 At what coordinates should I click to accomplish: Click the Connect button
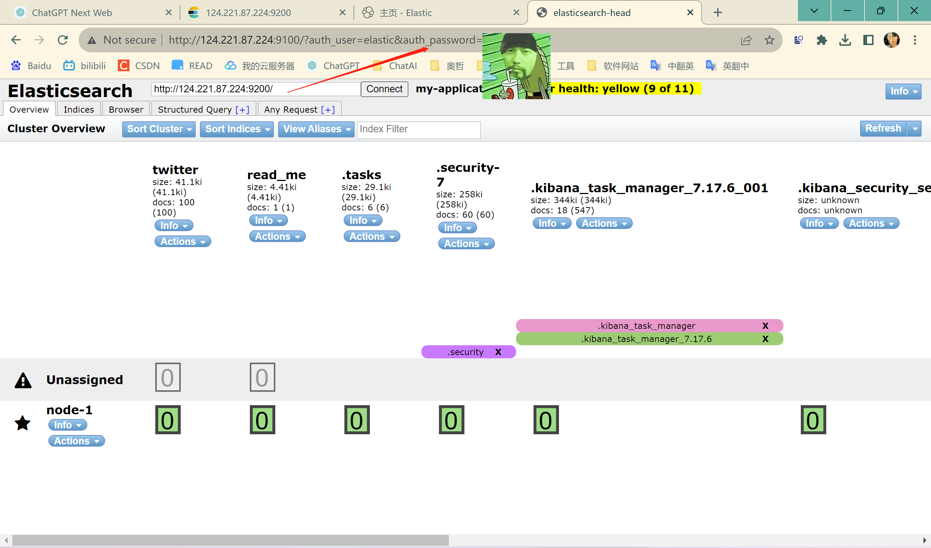click(384, 89)
